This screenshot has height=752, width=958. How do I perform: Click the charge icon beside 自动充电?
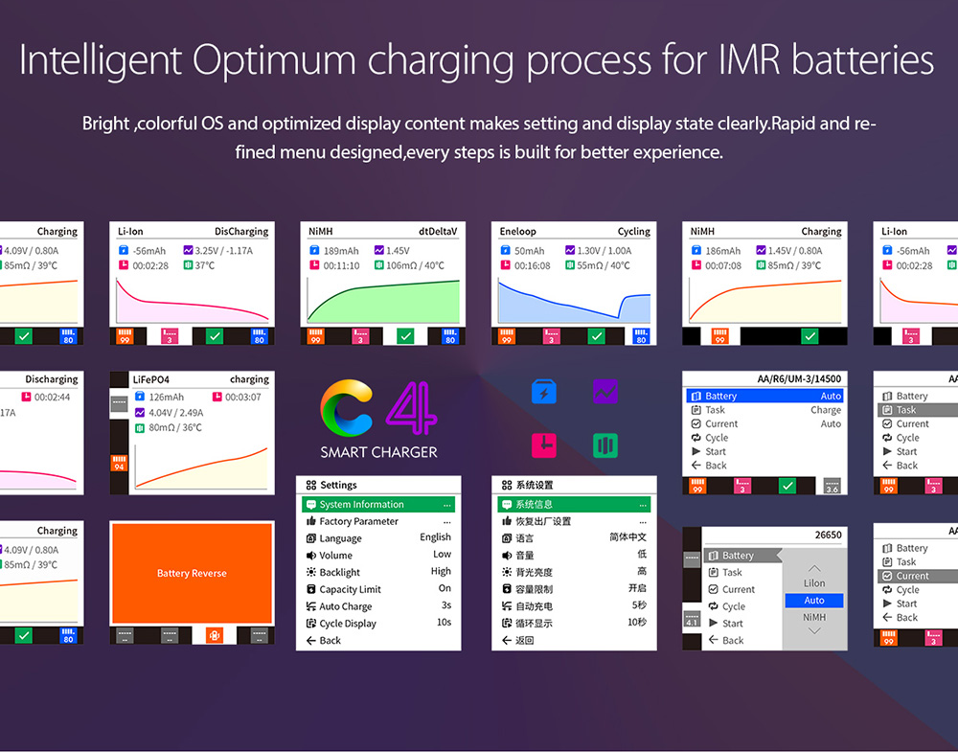coord(507,606)
